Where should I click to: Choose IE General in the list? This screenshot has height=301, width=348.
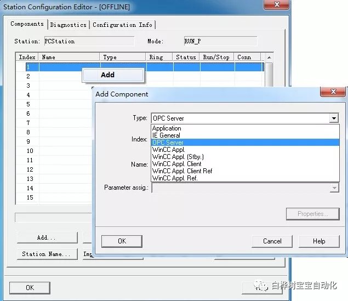pyautogui.click(x=166, y=135)
